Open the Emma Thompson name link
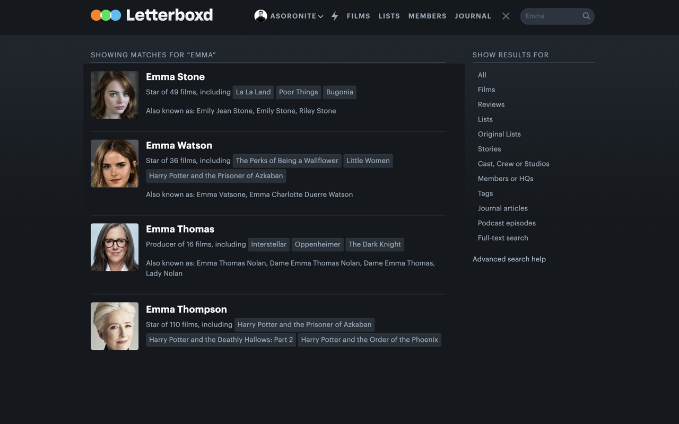 pyautogui.click(x=187, y=310)
